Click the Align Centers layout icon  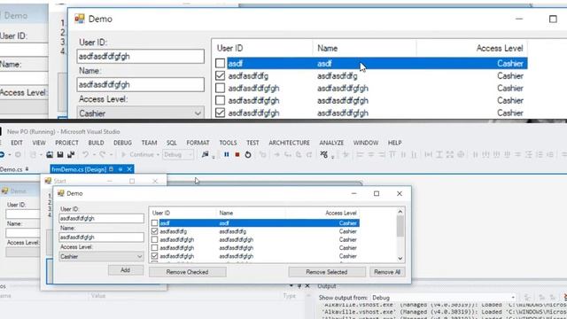coord(371,155)
